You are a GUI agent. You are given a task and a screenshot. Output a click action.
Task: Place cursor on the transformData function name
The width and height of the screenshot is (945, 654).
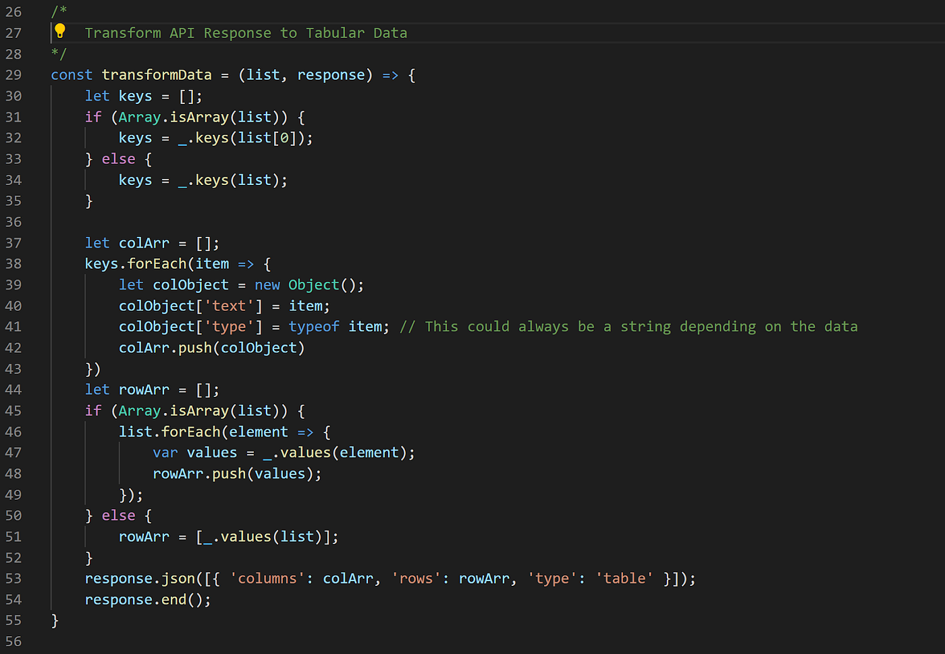pos(157,75)
